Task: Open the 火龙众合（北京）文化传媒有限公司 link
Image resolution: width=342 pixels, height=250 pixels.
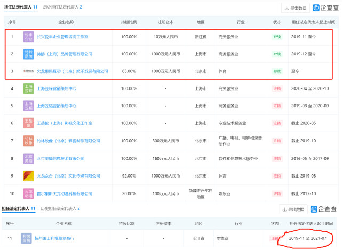Action: [68, 176]
